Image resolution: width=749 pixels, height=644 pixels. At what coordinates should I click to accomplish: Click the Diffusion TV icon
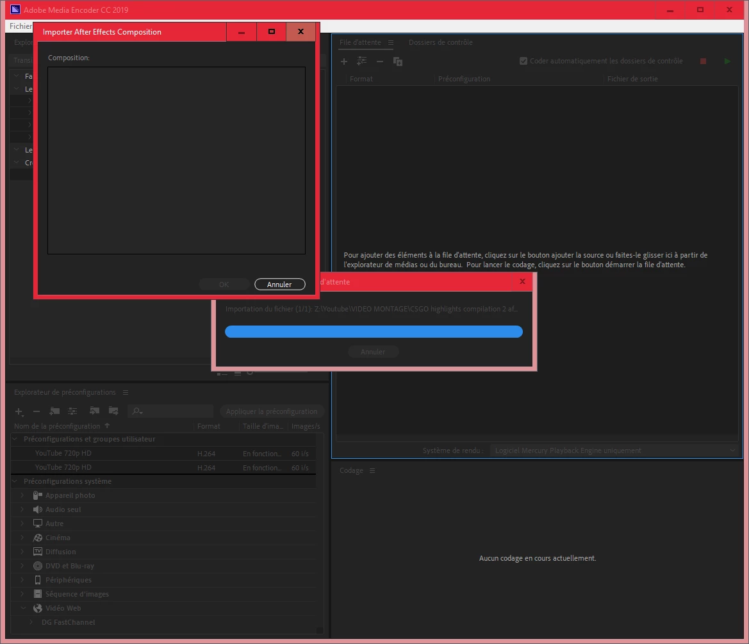click(x=38, y=551)
